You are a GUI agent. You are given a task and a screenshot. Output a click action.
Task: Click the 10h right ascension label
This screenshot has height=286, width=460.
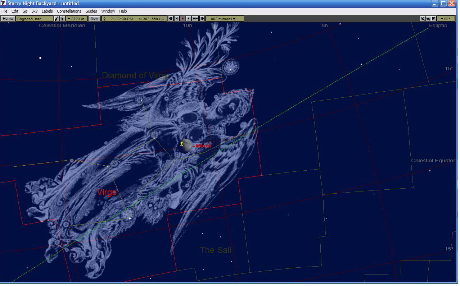point(187,26)
